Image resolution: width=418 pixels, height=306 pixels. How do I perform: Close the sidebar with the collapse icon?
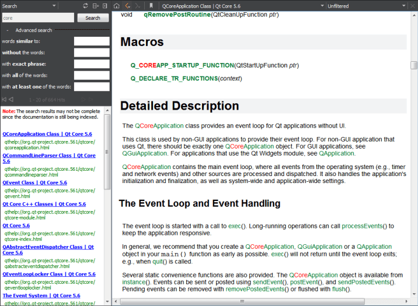(x=105, y=6)
